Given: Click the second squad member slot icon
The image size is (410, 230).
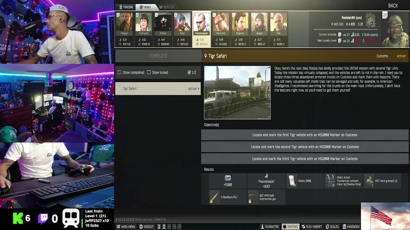Looking at the screenshot, I should click(x=164, y=226).
